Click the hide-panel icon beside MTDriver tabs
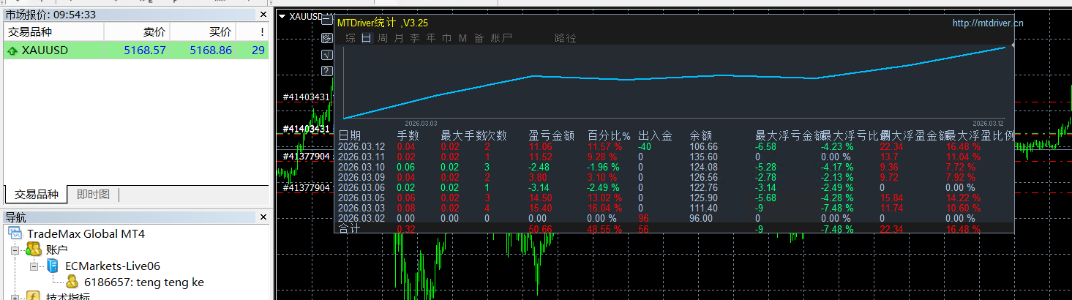The width and height of the screenshot is (1072, 300). (327, 38)
